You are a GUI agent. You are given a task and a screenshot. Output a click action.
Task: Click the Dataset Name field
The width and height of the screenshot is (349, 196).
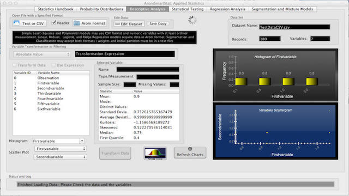(x=294, y=27)
